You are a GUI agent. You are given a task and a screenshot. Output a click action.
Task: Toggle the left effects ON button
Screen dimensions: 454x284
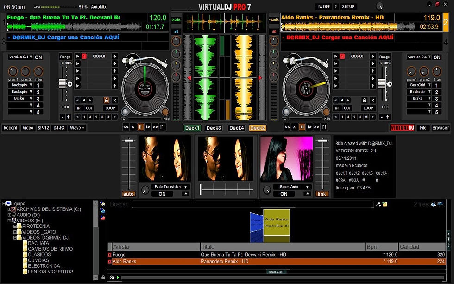coord(38,57)
